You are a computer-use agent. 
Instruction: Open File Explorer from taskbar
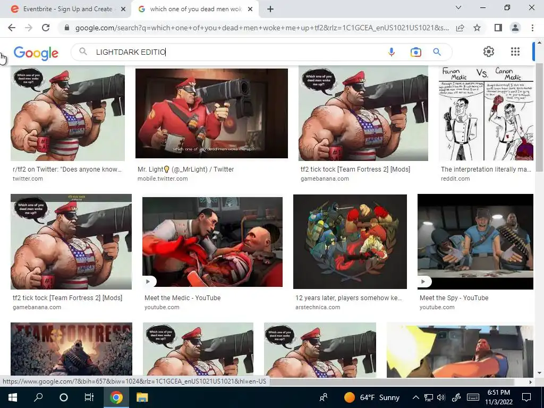142,397
